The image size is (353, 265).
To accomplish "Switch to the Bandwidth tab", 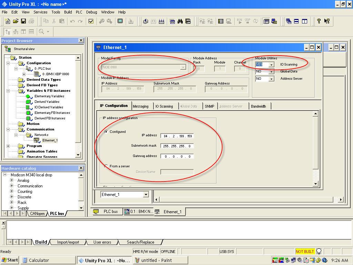I will coord(259,106).
